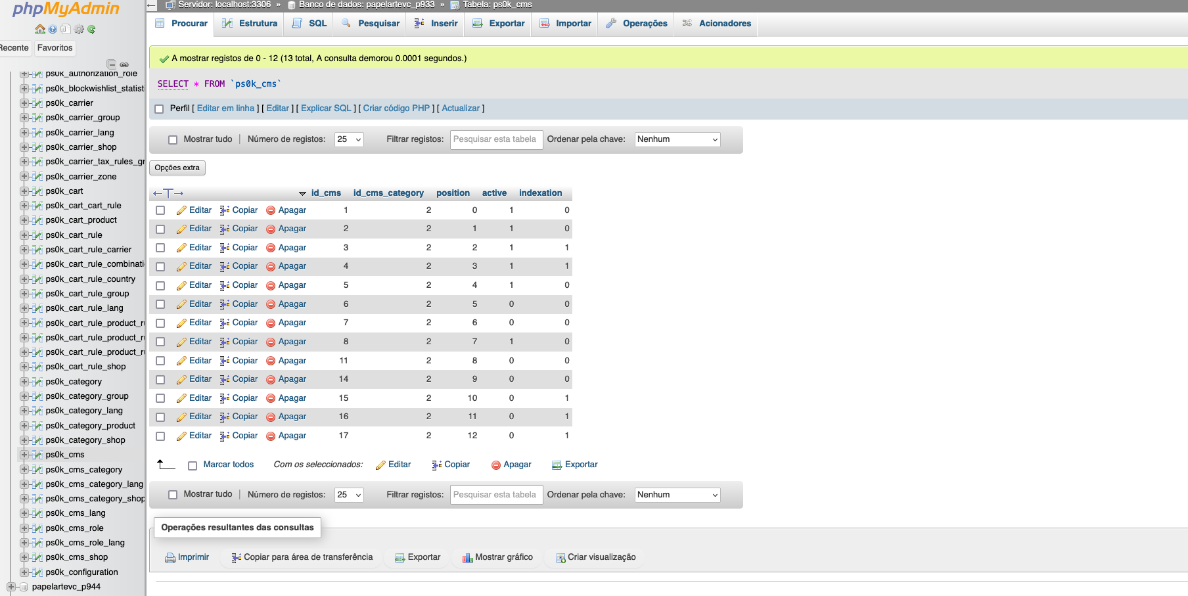
Task: Switch to the Estrutura tab
Action: click(250, 24)
